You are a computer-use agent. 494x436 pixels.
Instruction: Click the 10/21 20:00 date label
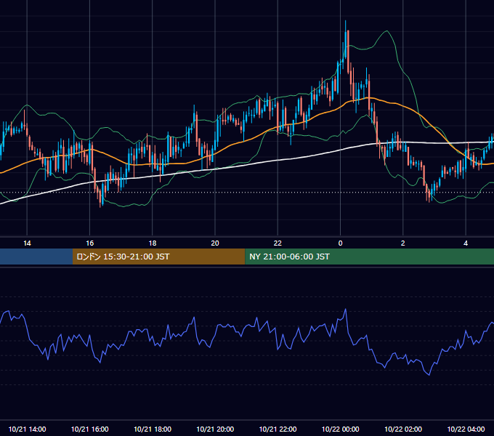tap(215, 429)
